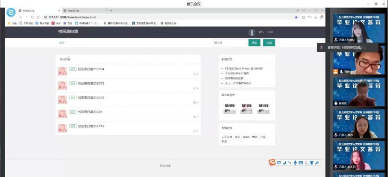
Task: Open 腾讯 friendly link
Action: pyautogui.click(x=255, y=137)
